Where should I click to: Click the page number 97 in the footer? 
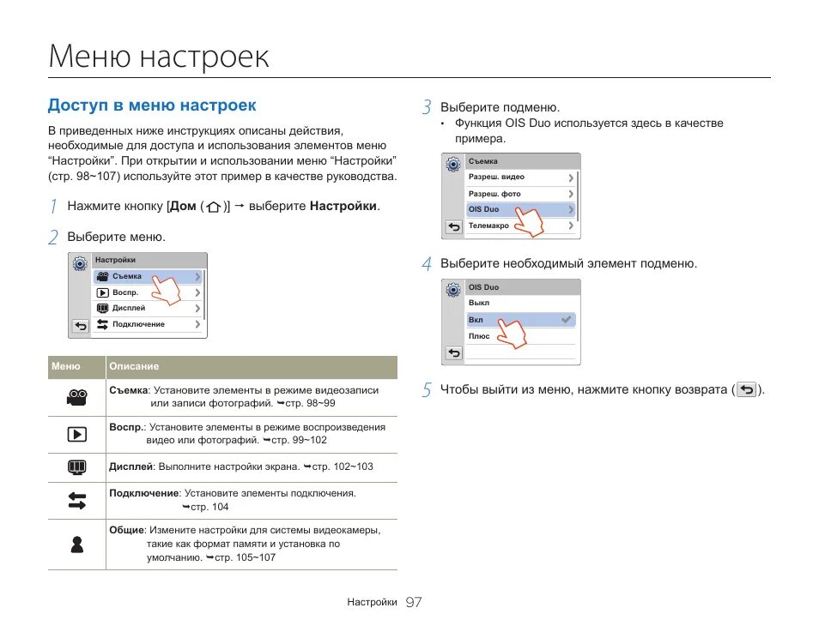pyautogui.click(x=414, y=603)
